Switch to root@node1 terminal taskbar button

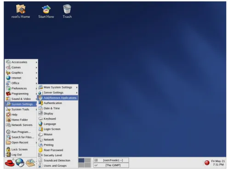point(111,160)
